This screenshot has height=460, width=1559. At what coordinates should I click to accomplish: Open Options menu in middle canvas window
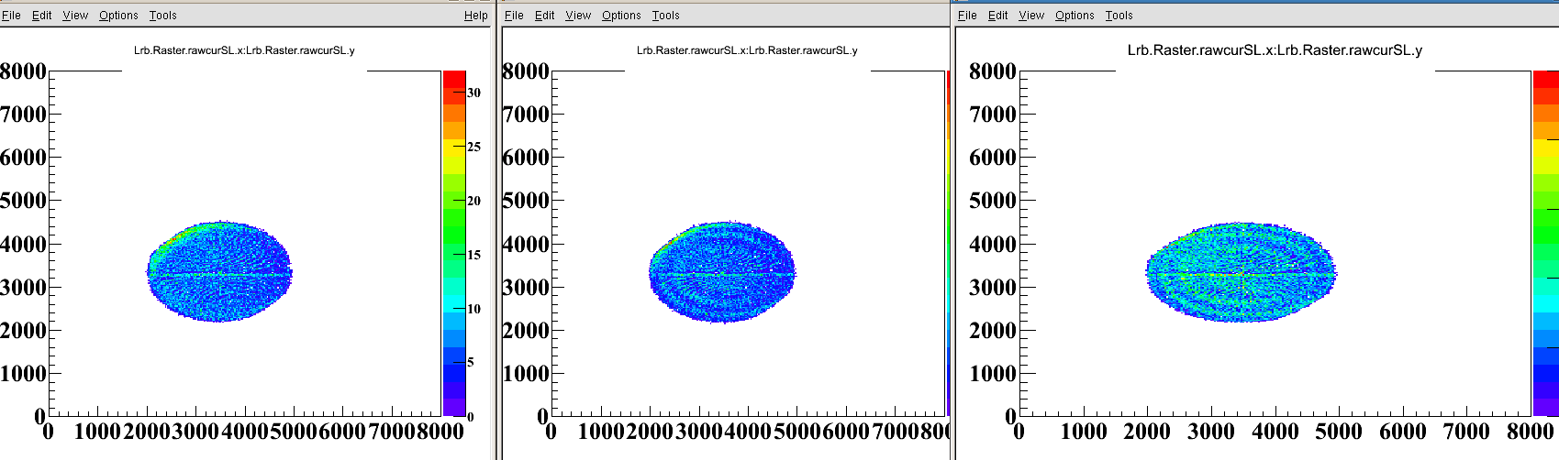pos(621,16)
